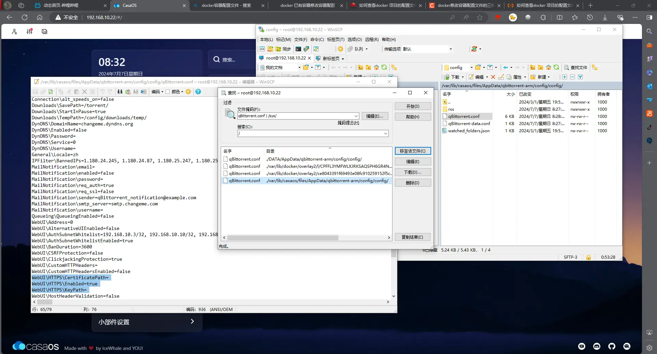
Task: Click reconnect session icon in WinSCP toolbar
Action: tap(474, 49)
